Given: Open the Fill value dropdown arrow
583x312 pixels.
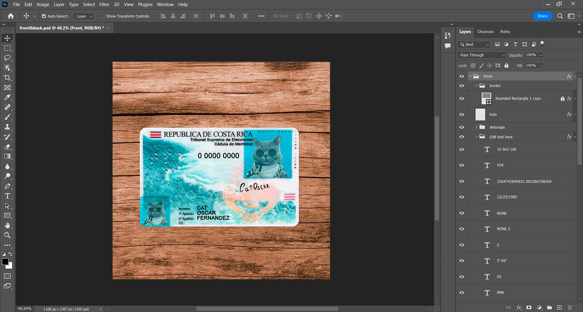Looking at the screenshot, I should [541, 65].
